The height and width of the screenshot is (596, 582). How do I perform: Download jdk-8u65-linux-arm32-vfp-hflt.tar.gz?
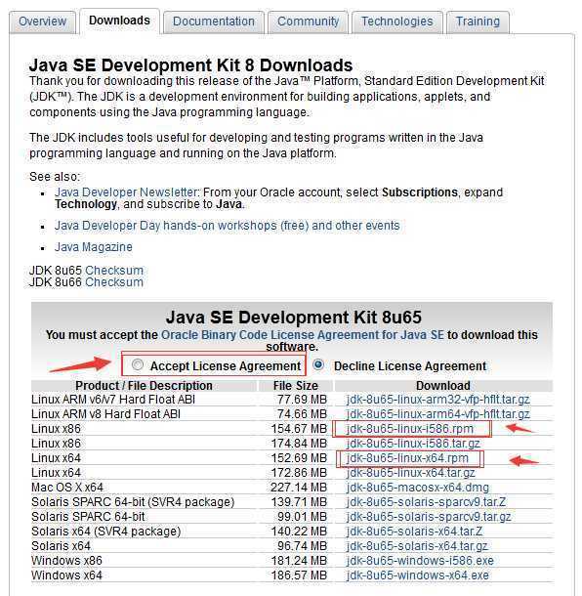pos(438,400)
